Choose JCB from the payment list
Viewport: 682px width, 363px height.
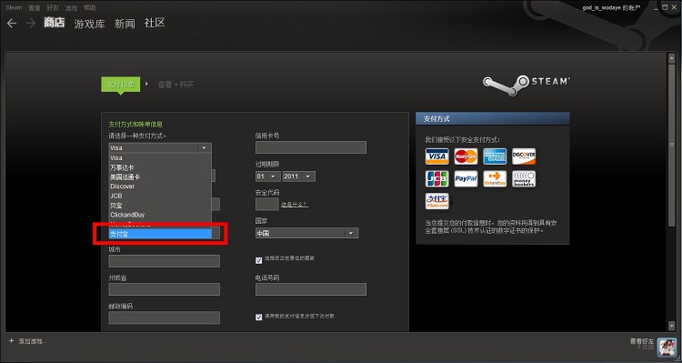tap(160, 196)
